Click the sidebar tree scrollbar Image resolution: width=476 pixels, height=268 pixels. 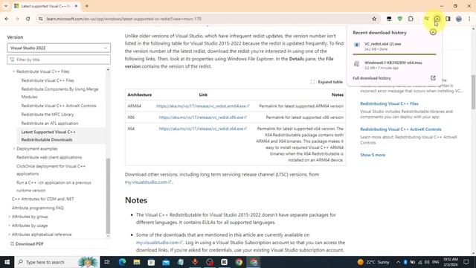[108, 196]
